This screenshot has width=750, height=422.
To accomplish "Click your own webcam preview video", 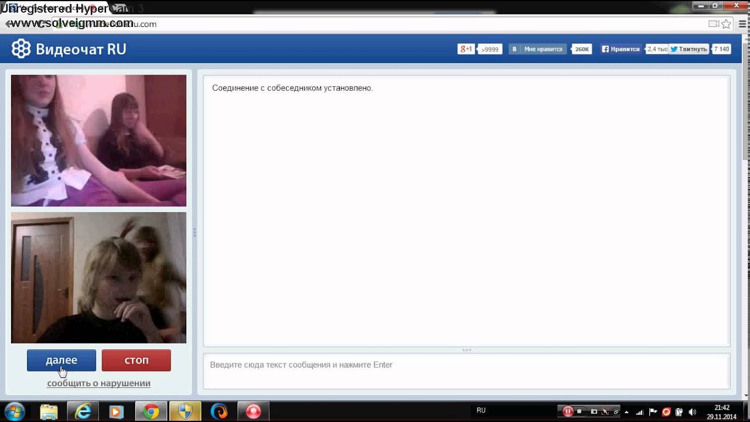I will point(98,278).
